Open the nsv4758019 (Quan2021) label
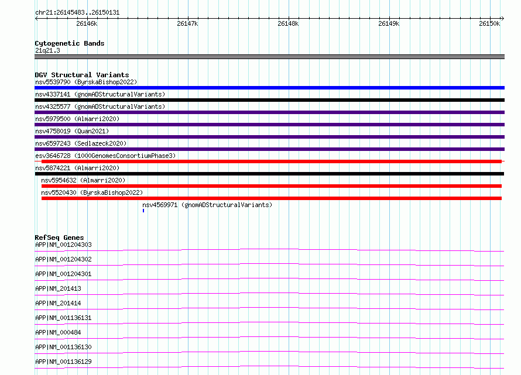 72,131
